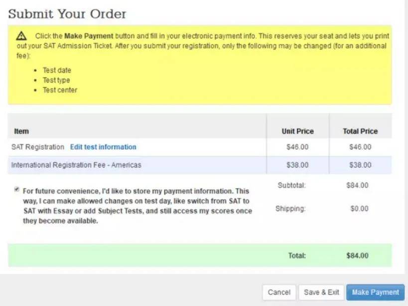Image resolution: width=408 pixels, height=306 pixels.
Task: Uncheck the store payment information checkbox
Action: [x=16, y=189]
